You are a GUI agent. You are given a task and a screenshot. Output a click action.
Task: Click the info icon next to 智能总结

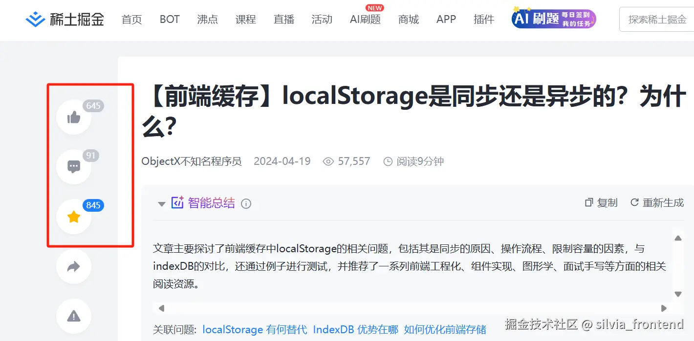(246, 204)
